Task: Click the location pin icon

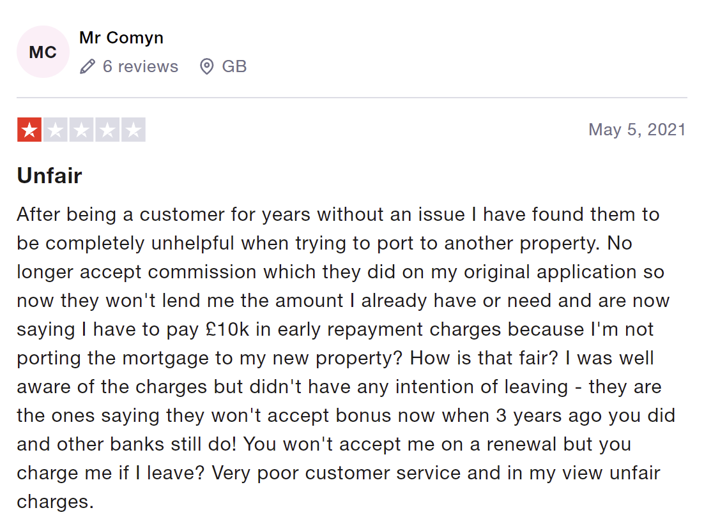Action: 206,66
